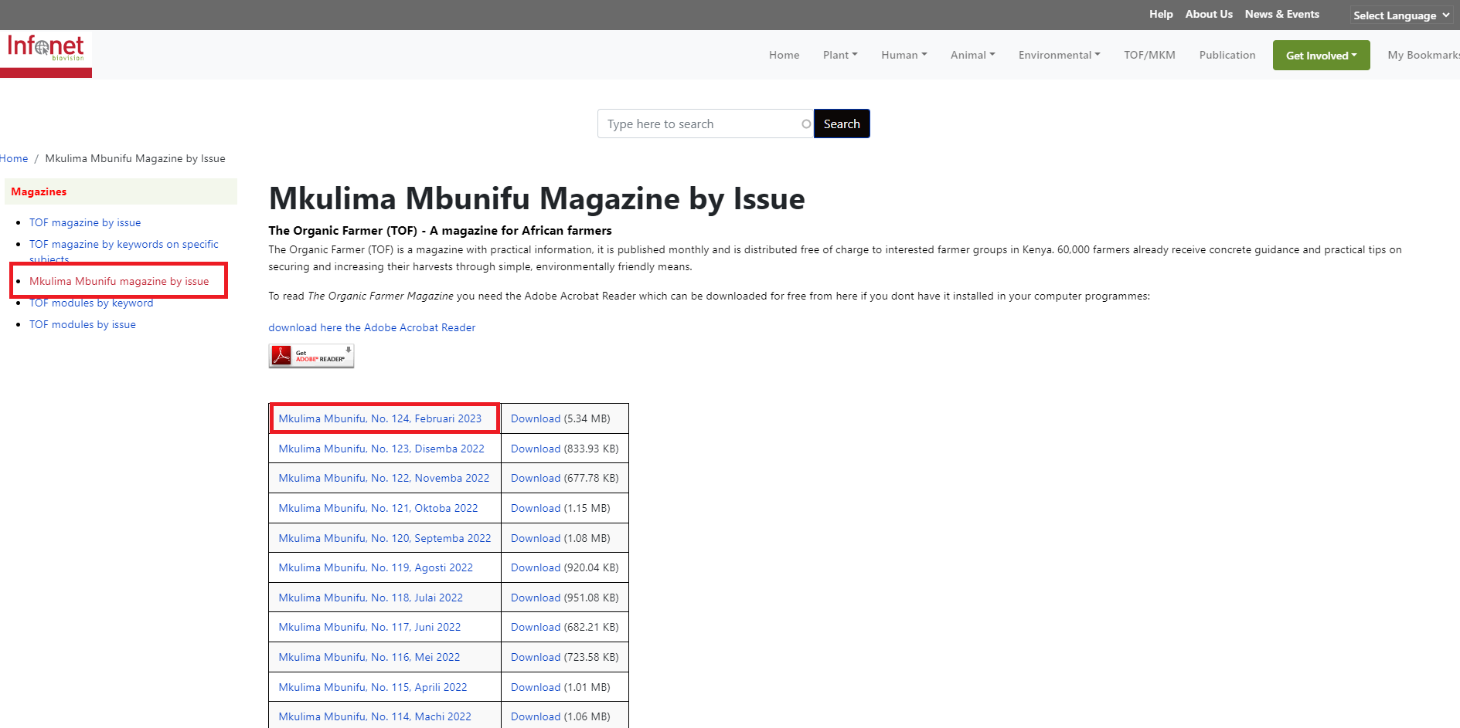Download issue No. 124 (5.34 MB)

pyautogui.click(x=536, y=418)
